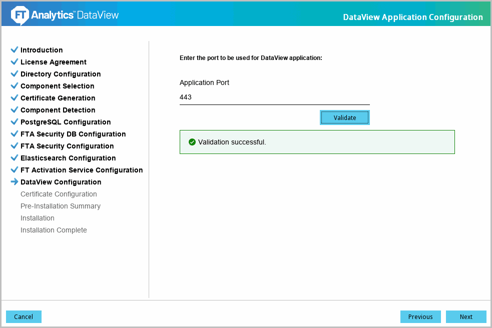Click the checkmark icon next to License Agreement
The image size is (492, 328).
[15, 62]
